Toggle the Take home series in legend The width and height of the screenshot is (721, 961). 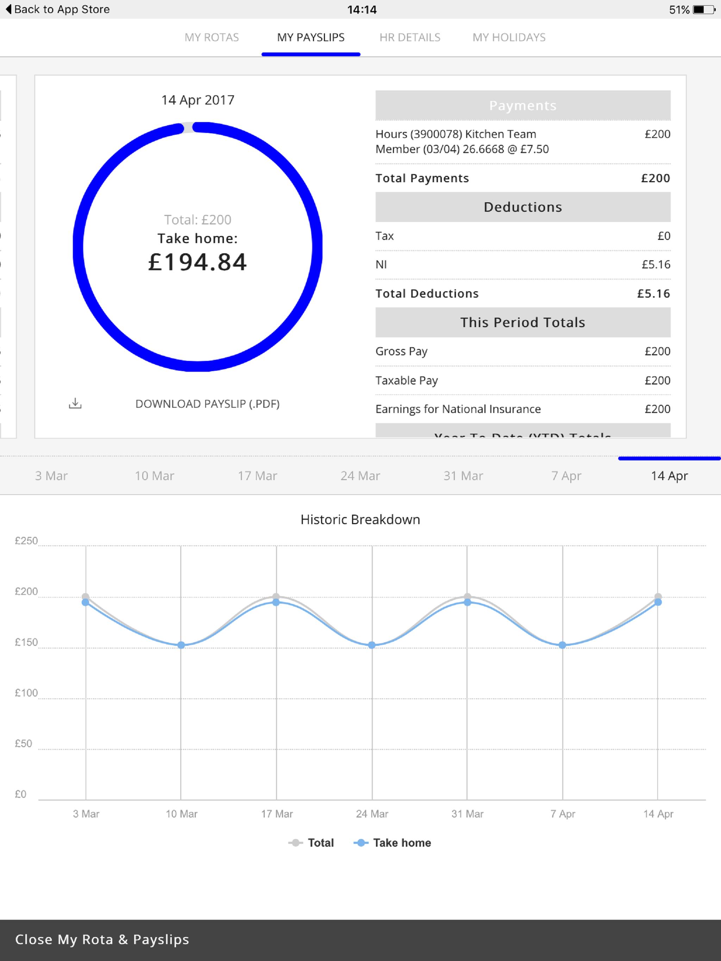coord(392,842)
